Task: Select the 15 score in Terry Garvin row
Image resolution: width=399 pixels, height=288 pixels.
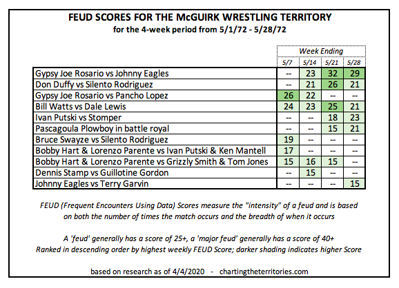Action: (354, 184)
